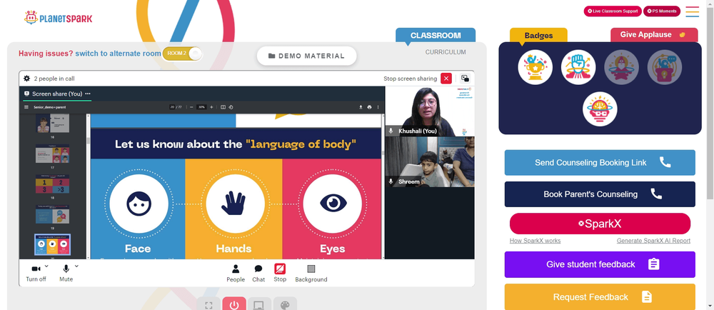This screenshot has width=714, height=310.
Task: Click the PDF zoom in plus button
Action: pyautogui.click(x=211, y=107)
